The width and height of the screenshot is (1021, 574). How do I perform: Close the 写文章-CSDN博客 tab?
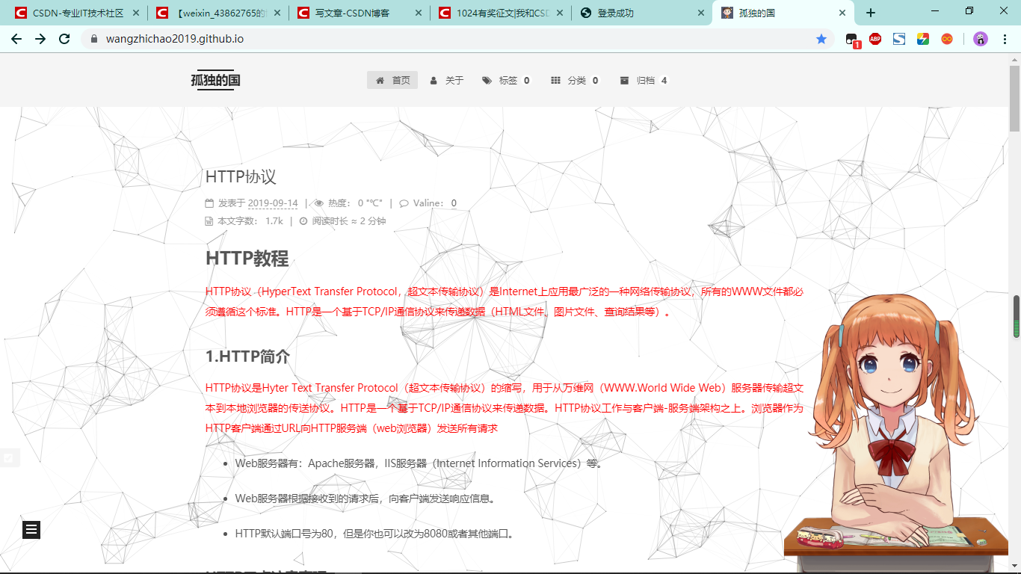[x=418, y=13]
